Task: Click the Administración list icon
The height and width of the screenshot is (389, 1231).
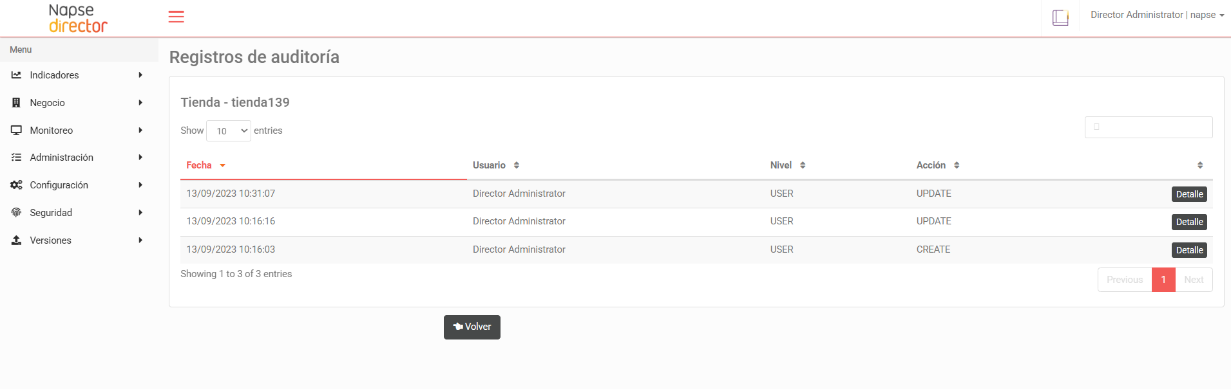Action: point(16,158)
